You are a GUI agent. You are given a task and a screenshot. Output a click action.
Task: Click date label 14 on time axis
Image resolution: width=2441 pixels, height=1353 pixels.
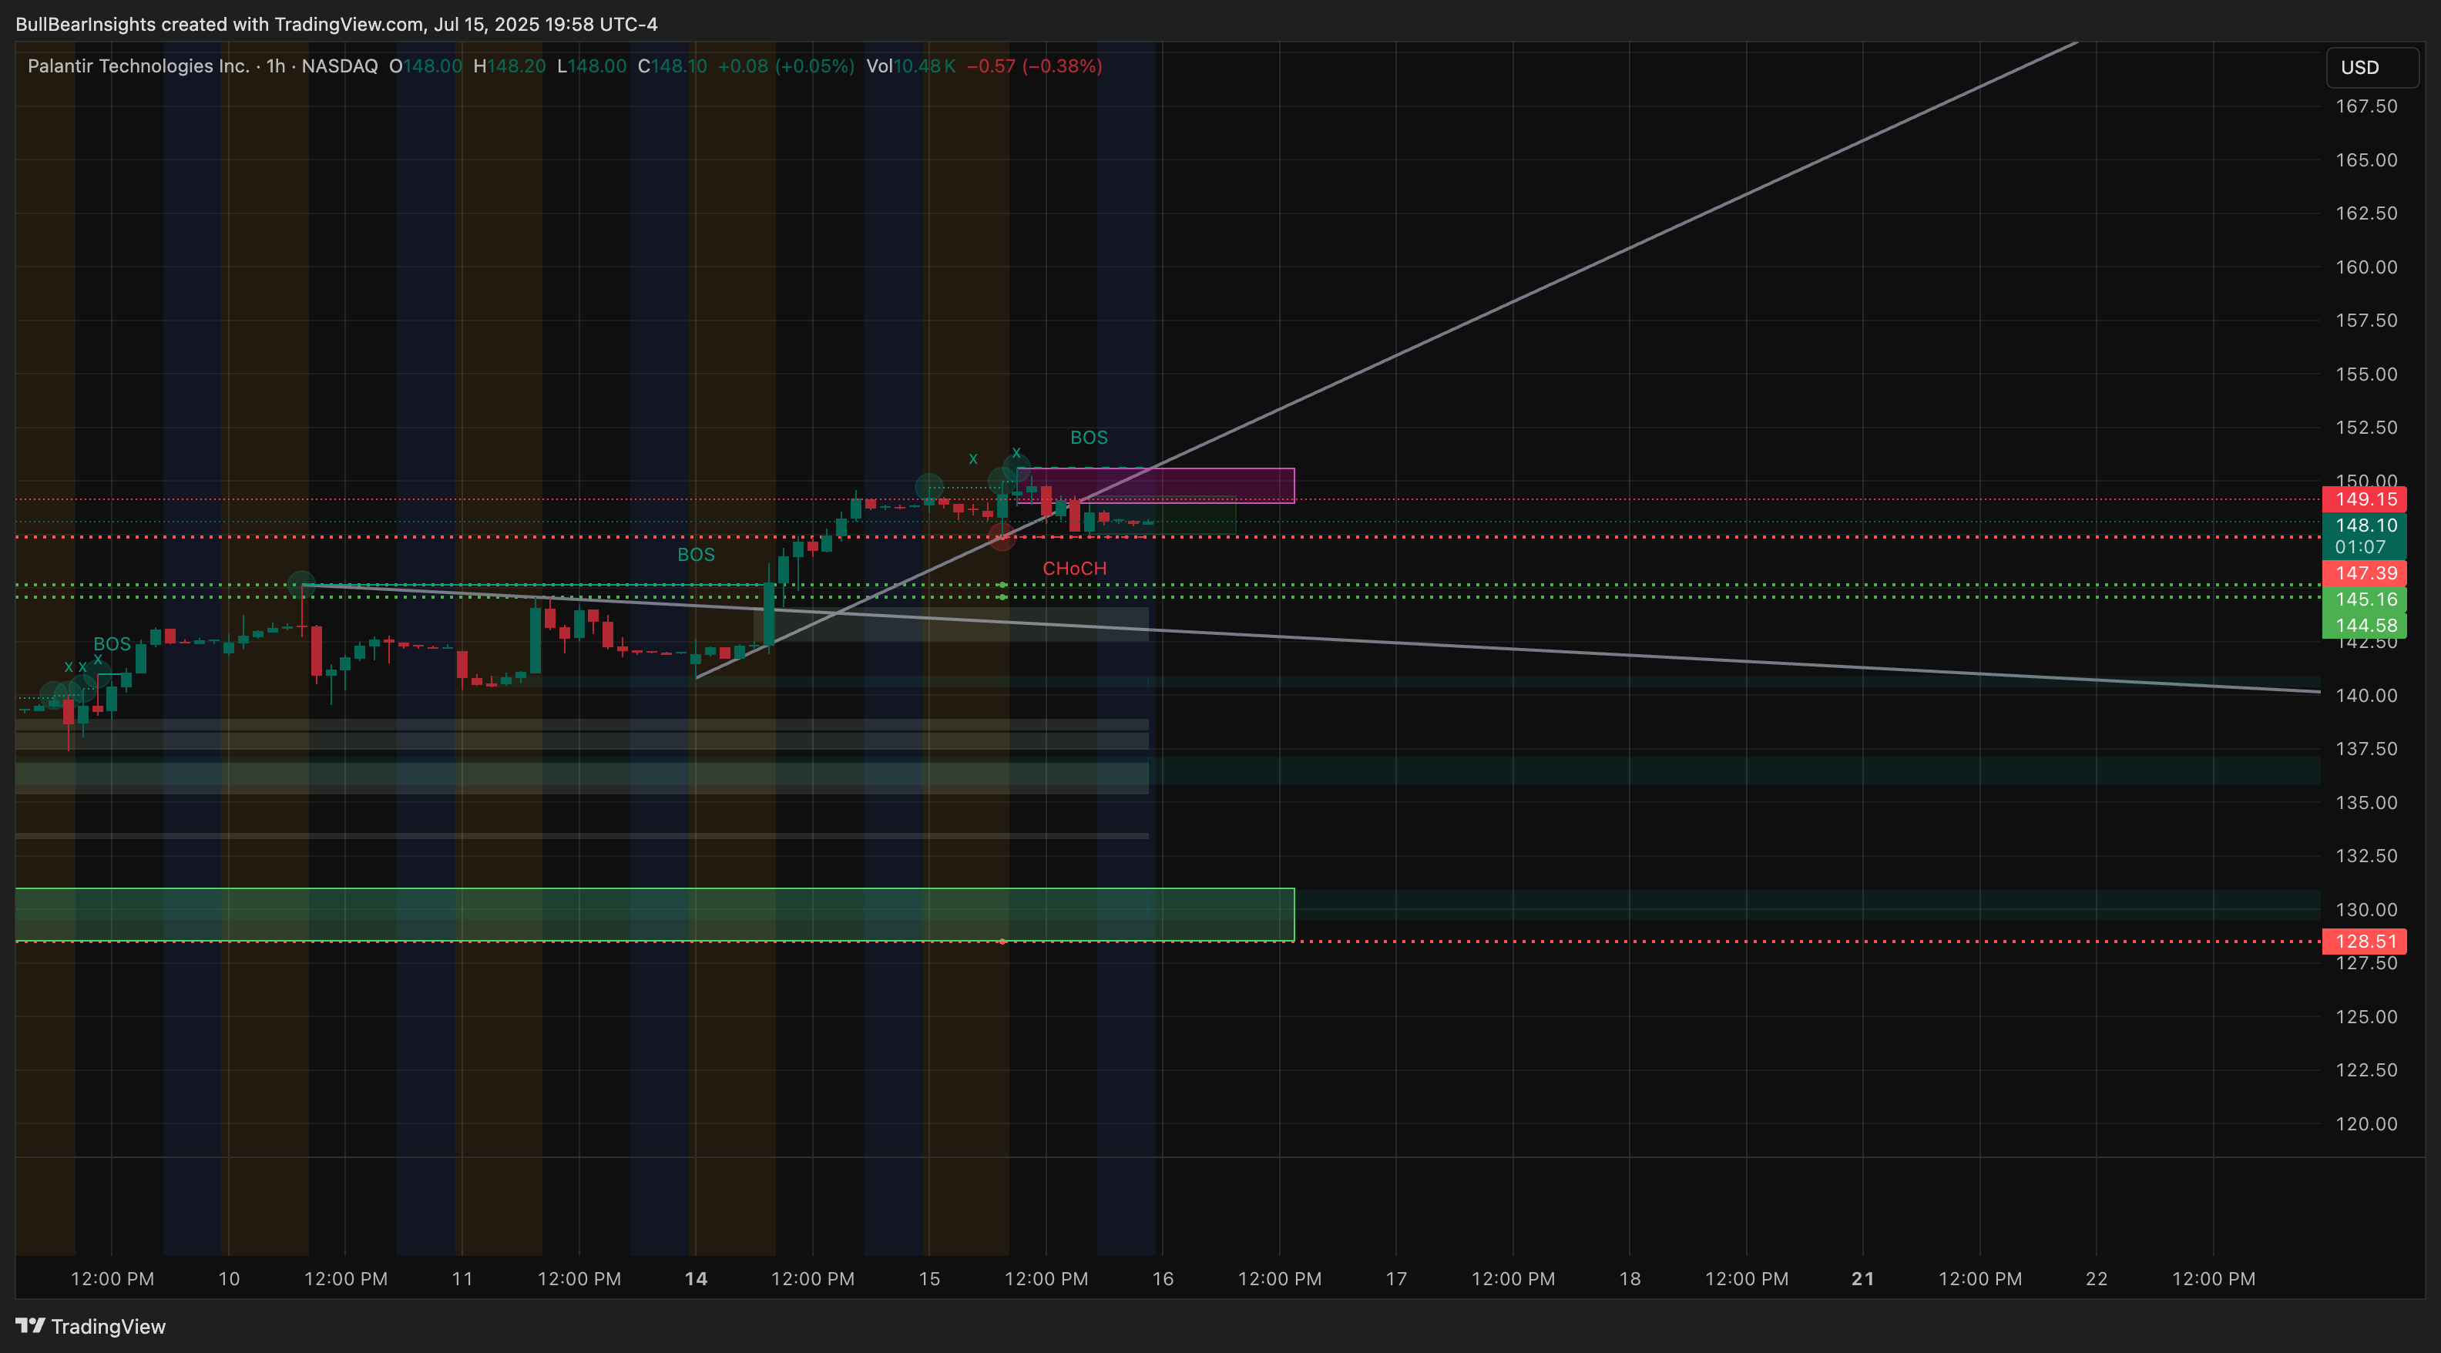[696, 1279]
